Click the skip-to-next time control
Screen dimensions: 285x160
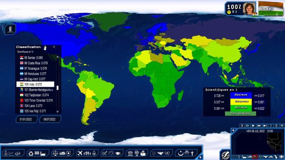[x=265, y=126]
